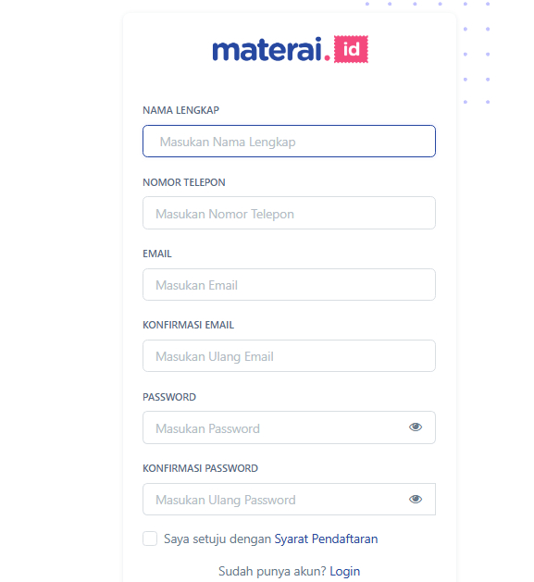534x582 pixels.
Task: Click the Masukan Nomor Telepon field
Action: [x=289, y=213]
